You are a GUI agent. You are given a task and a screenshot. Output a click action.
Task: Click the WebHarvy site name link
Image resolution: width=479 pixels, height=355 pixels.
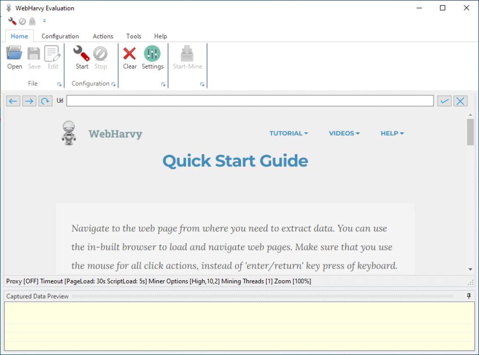[x=116, y=134]
